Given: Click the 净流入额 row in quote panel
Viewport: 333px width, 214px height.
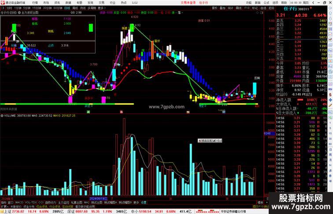Looking at the screenshot, I should click(302, 100).
